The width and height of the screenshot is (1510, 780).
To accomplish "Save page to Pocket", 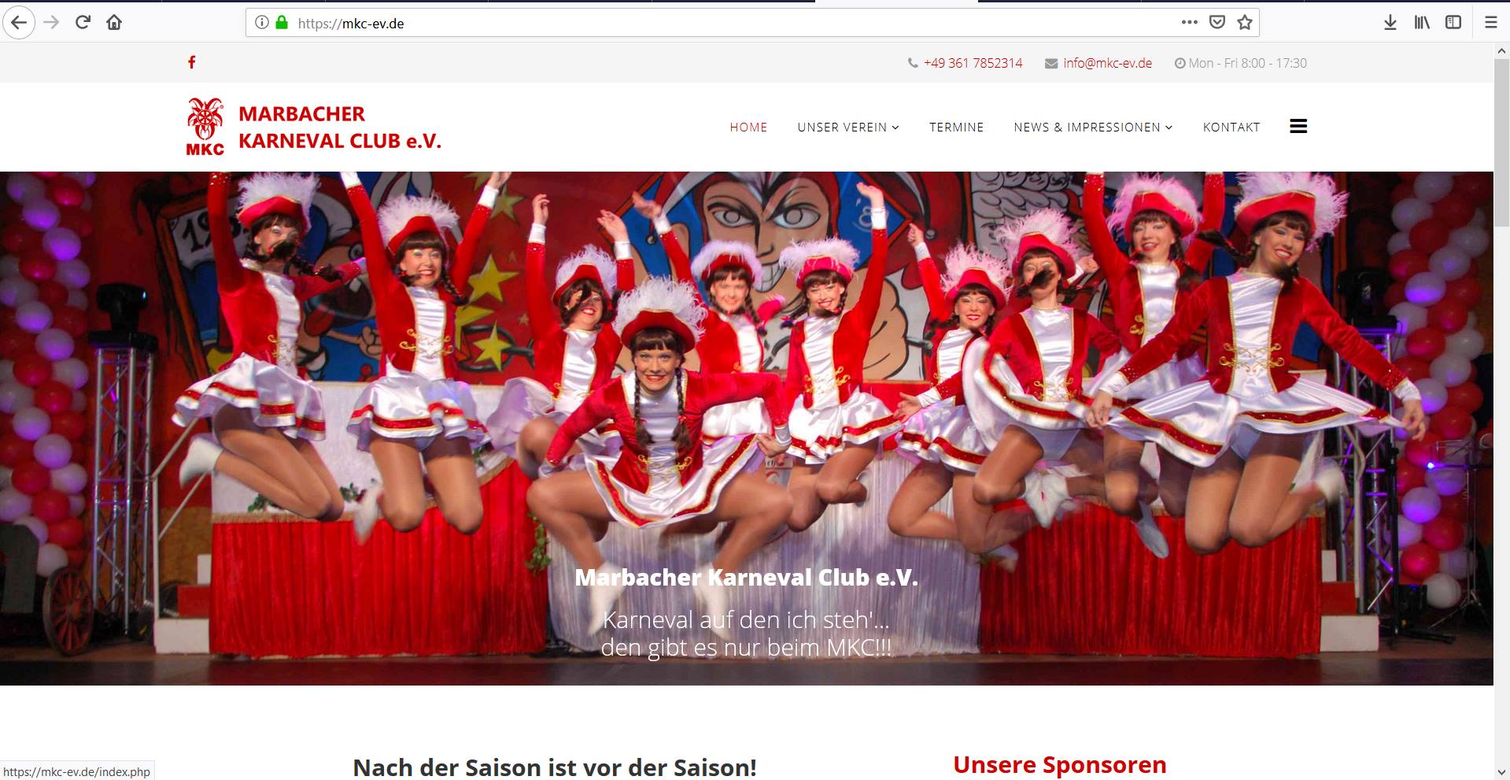I will click(1216, 23).
